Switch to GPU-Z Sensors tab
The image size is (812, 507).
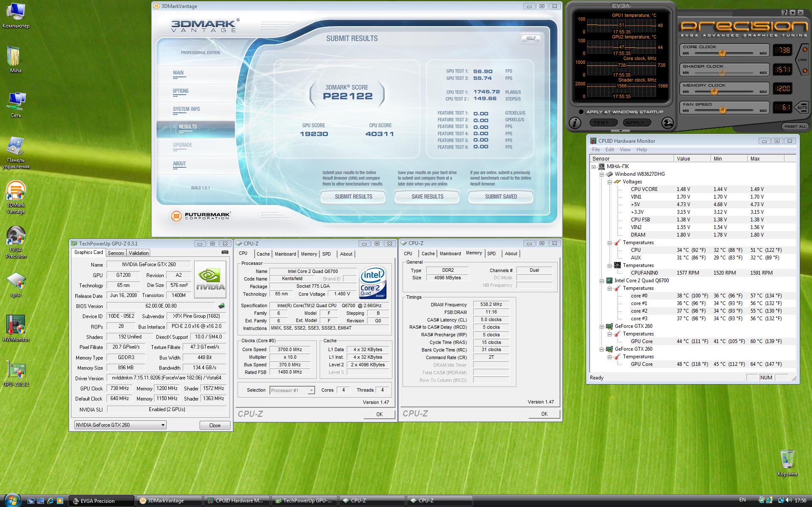[x=116, y=253]
